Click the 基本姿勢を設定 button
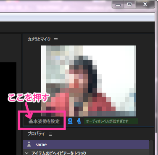The image size is (158, 155). 44,121
